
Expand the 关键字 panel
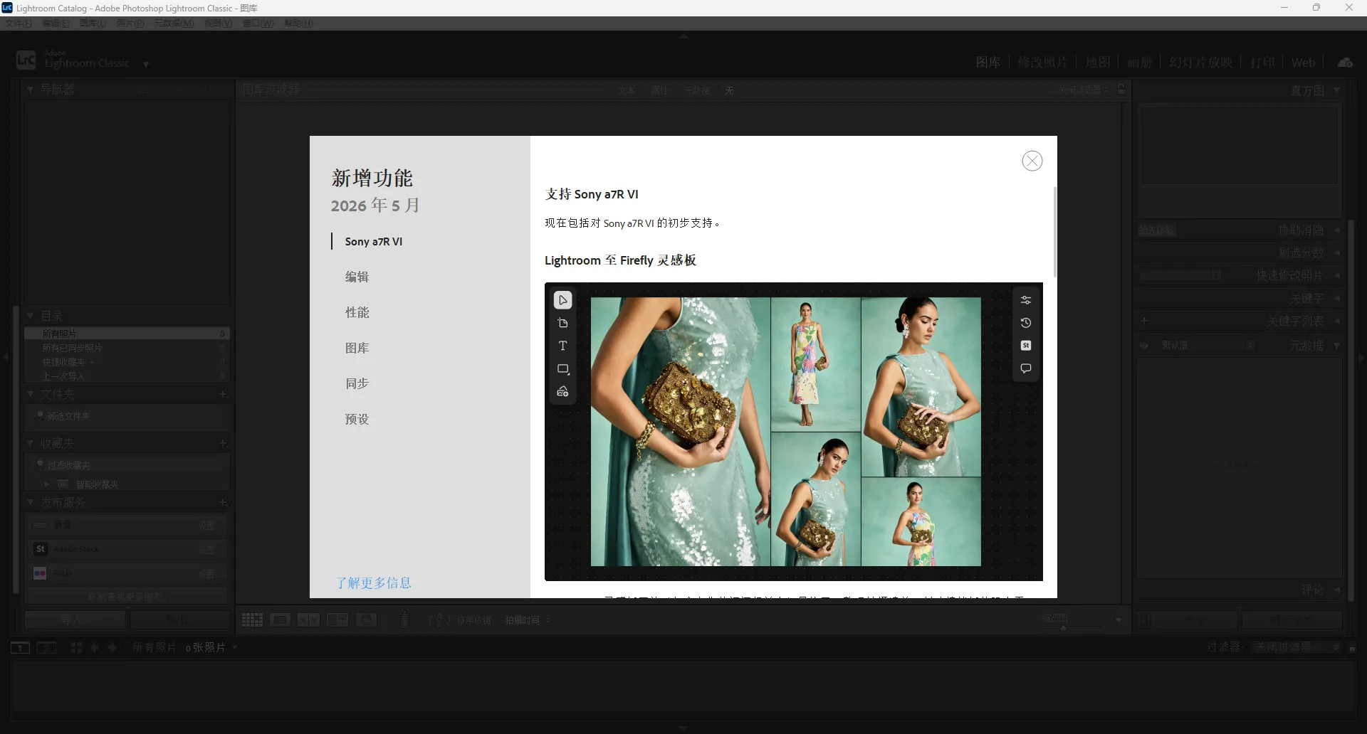1336,298
